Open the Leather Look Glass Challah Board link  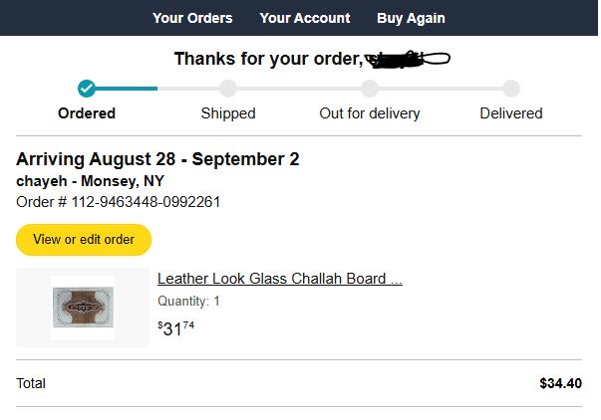coord(280,279)
